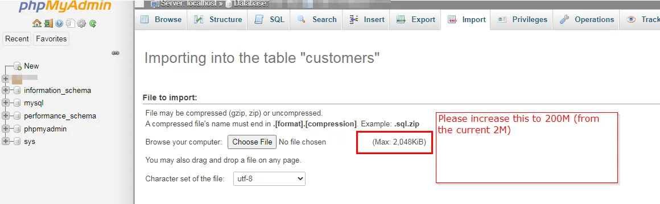
Task: Show the Favorites tables list
Action: [x=51, y=39]
